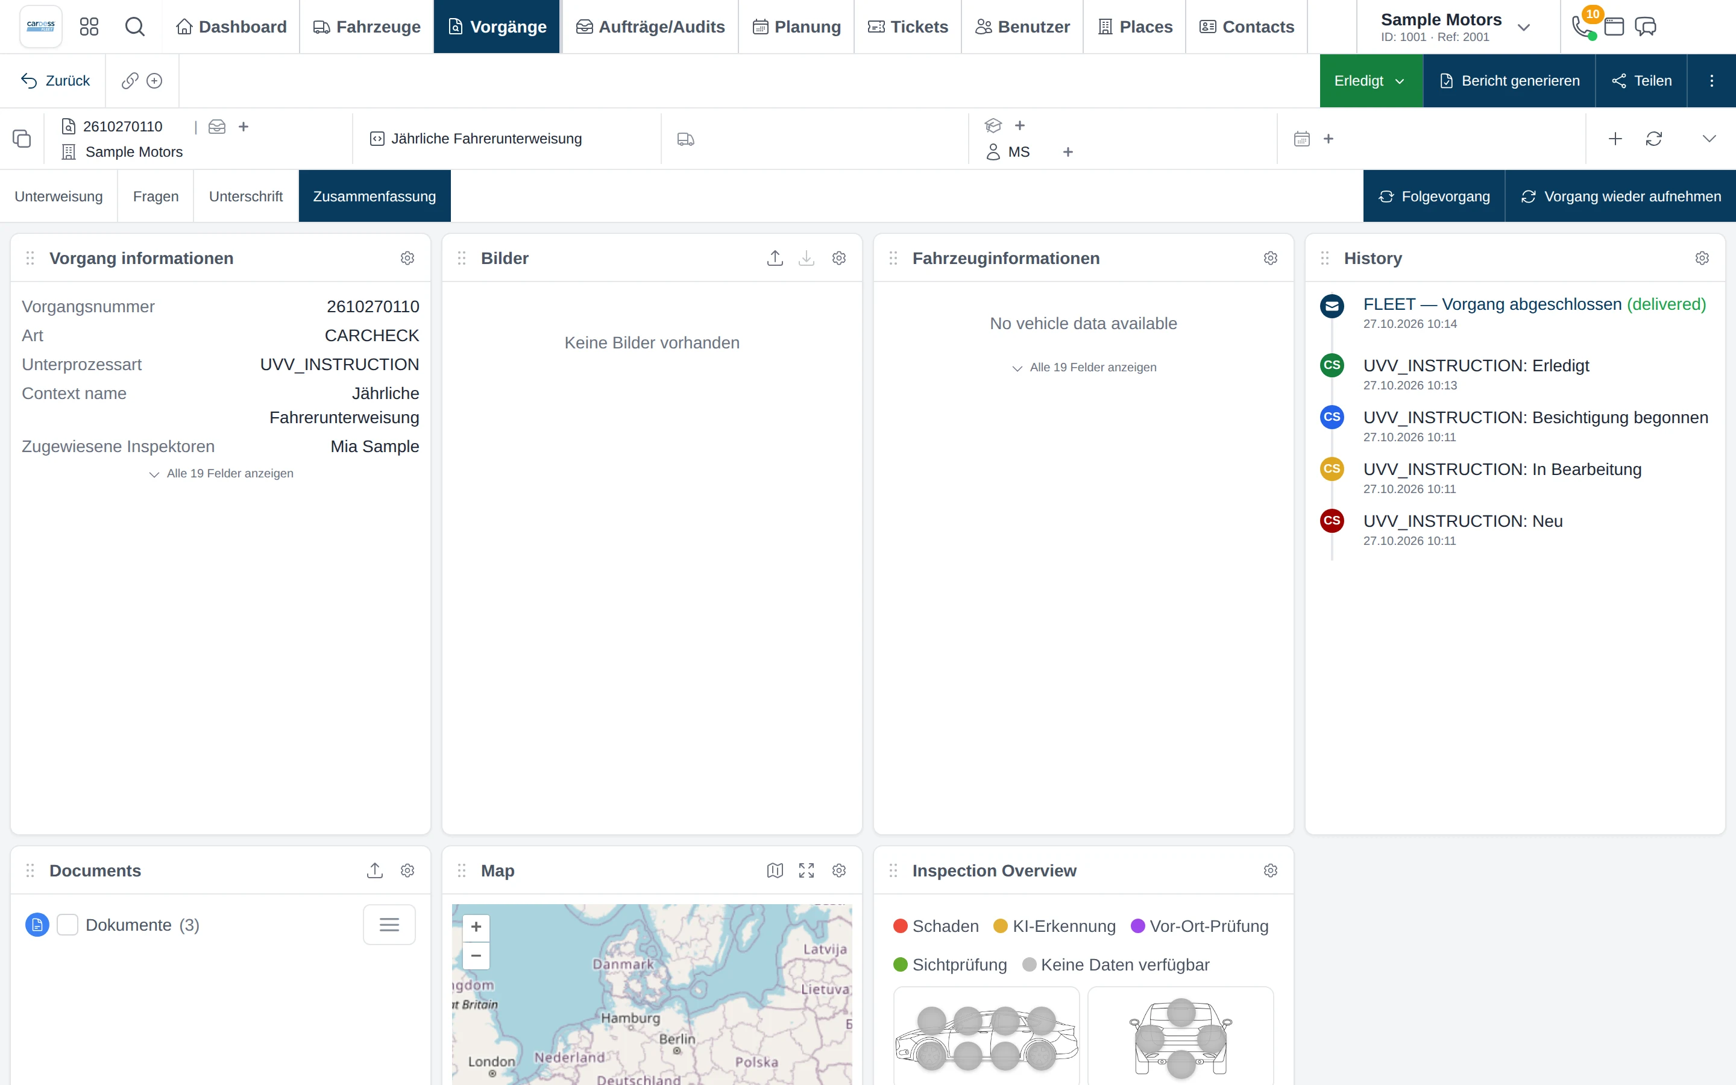Open the chat messages icon
The width and height of the screenshot is (1736, 1085).
tap(1645, 27)
